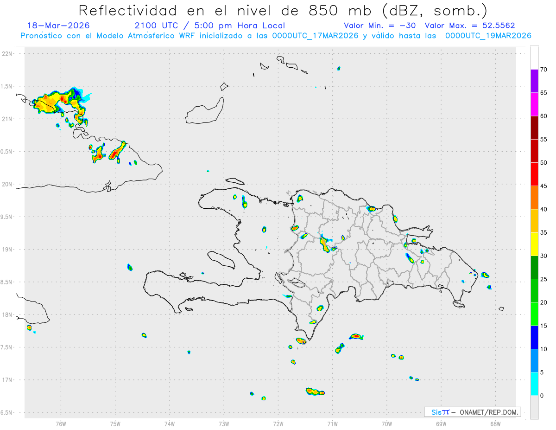Click the latitude axis label '22N'
This screenshot has height=430, width=556.
(7, 54)
